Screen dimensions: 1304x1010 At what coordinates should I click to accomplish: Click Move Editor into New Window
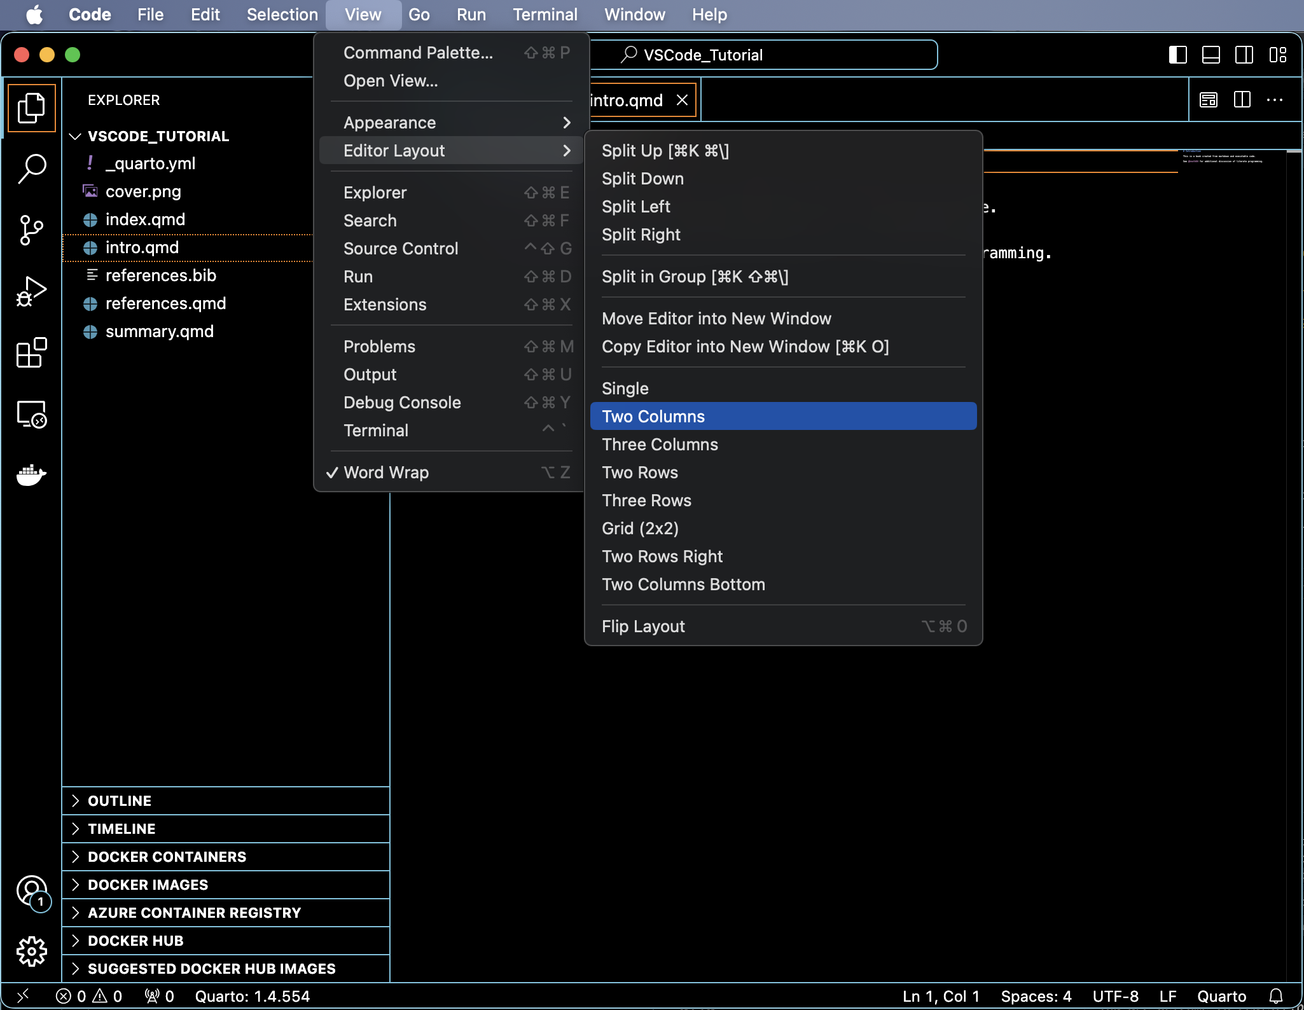[x=783, y=319]
